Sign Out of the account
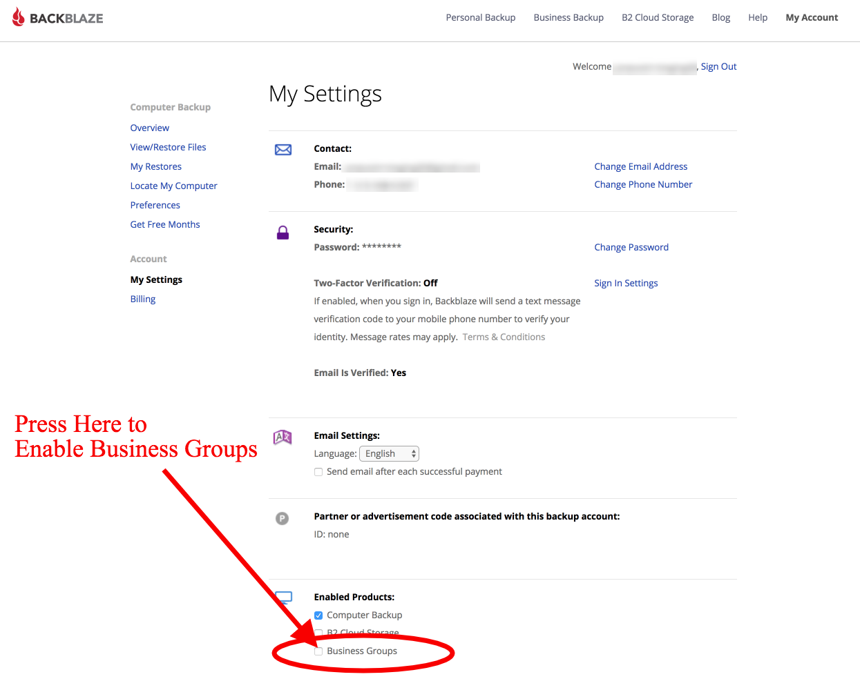Viewport: 860px width, 690px height. pyautogui.click(x=719, y=67)
